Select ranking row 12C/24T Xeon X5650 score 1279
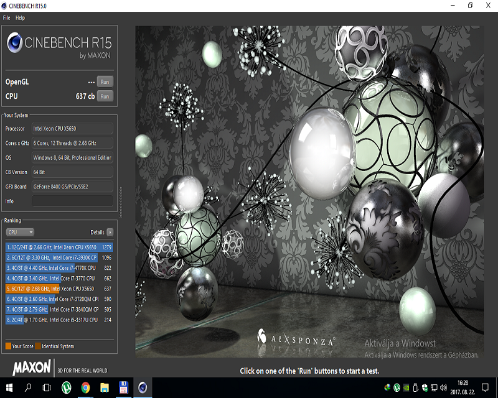This screenshot has width=498, height=398. [x=59, y=248]
